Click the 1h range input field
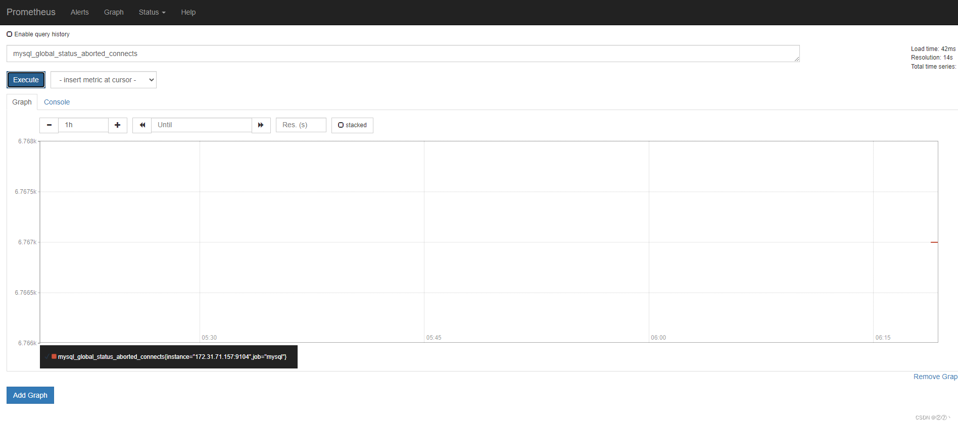 pos(83,125)
